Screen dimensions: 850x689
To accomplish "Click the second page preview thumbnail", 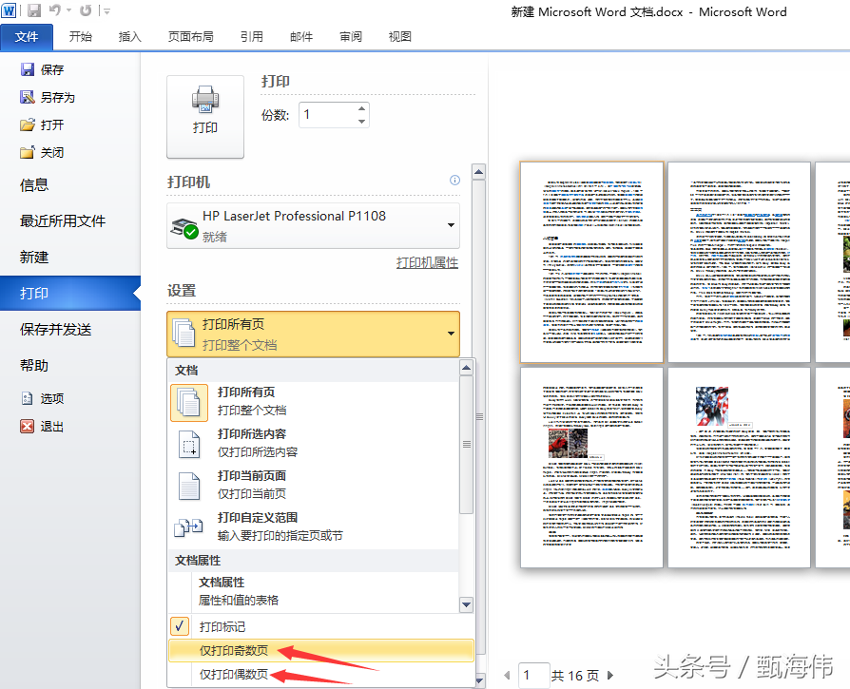I will coord(739,262).
